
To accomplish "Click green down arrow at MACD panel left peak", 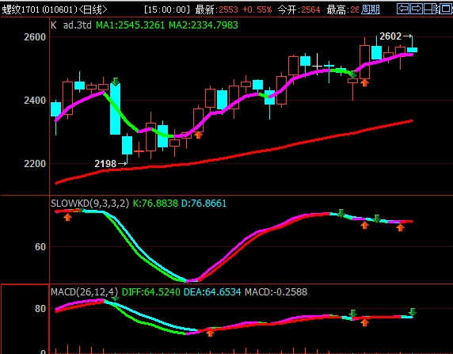I will (116, 299).
